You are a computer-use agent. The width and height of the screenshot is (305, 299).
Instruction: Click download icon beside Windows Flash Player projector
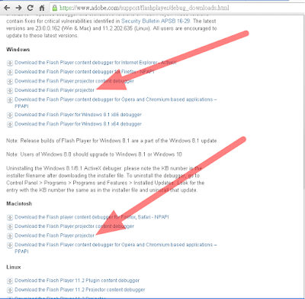10,91
